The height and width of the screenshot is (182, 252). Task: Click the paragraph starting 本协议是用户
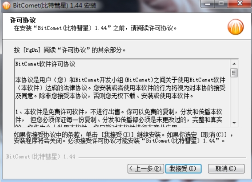tap(120, 88)
